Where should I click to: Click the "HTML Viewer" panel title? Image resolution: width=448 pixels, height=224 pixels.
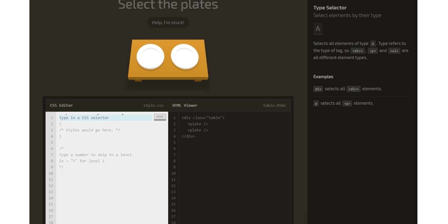tap(185, 105)
